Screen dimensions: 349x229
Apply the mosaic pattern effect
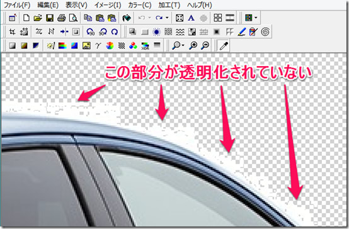168,32
